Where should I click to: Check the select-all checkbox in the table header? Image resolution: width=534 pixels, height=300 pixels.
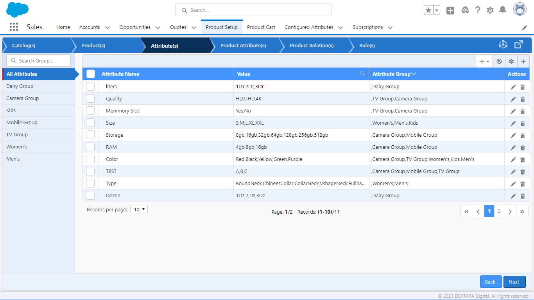coord(90,73)
